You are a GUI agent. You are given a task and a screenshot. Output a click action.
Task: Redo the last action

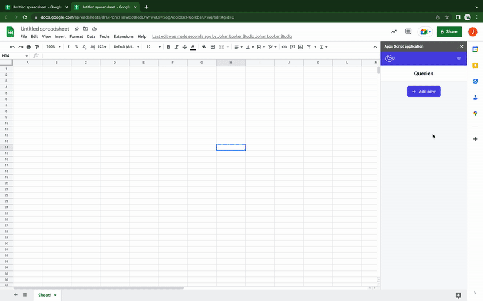tap(21, 47)
